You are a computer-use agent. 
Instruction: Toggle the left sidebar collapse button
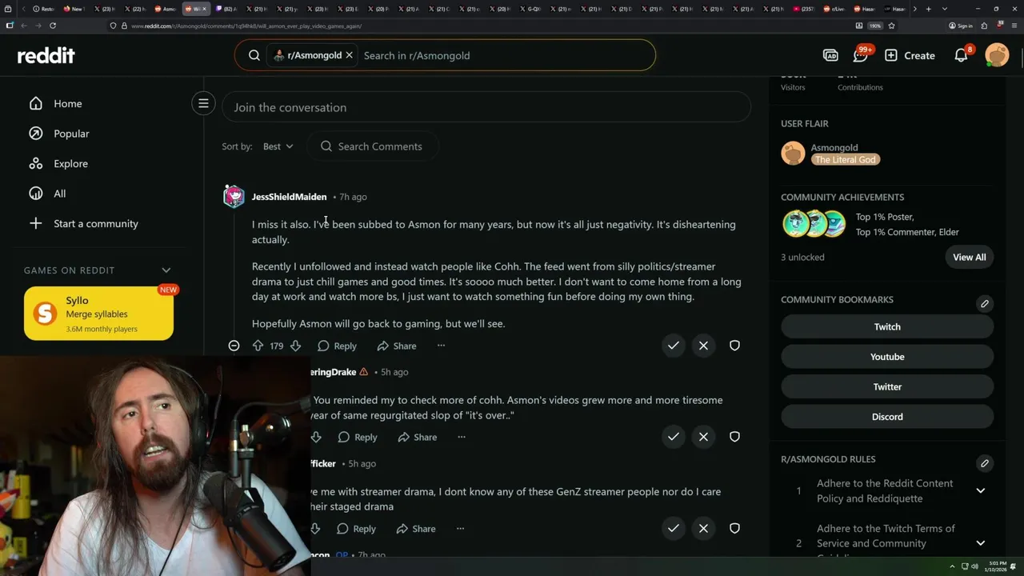(203, 103)
